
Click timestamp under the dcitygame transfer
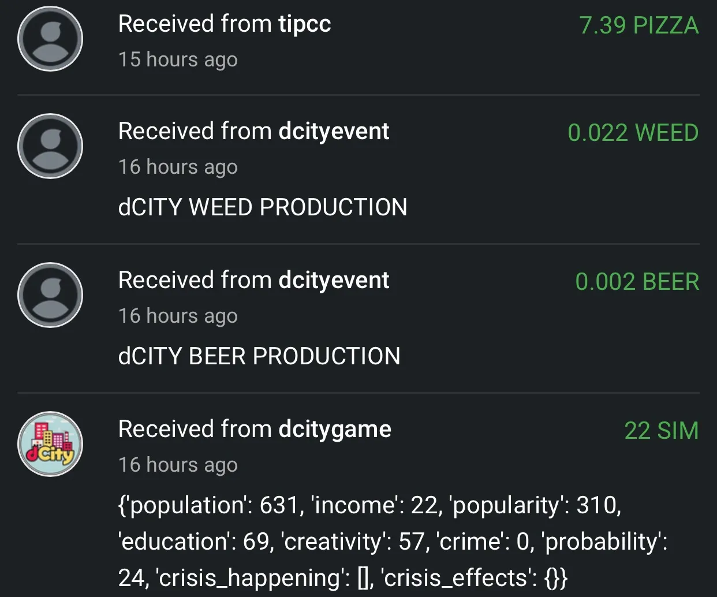[178, 465]
